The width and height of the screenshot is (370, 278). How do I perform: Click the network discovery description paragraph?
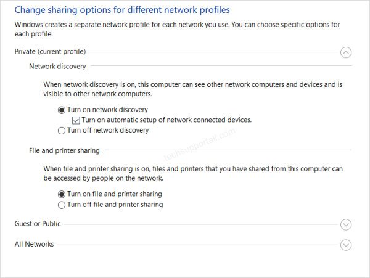click(x=193, y=89)
